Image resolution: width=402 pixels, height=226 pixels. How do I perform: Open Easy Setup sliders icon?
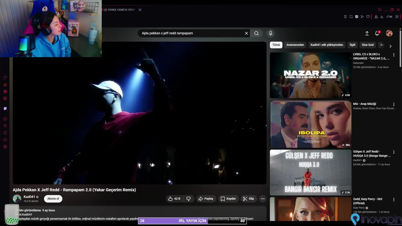tap(397, 17)
